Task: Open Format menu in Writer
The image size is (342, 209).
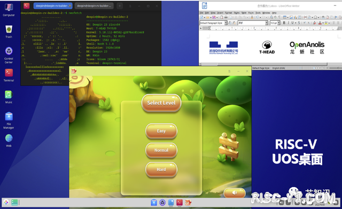Action: [228, 13]
